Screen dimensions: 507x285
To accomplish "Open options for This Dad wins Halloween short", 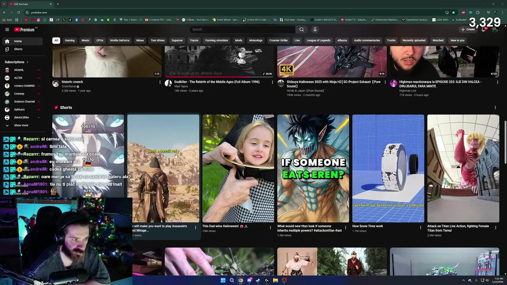I will 271,228.
